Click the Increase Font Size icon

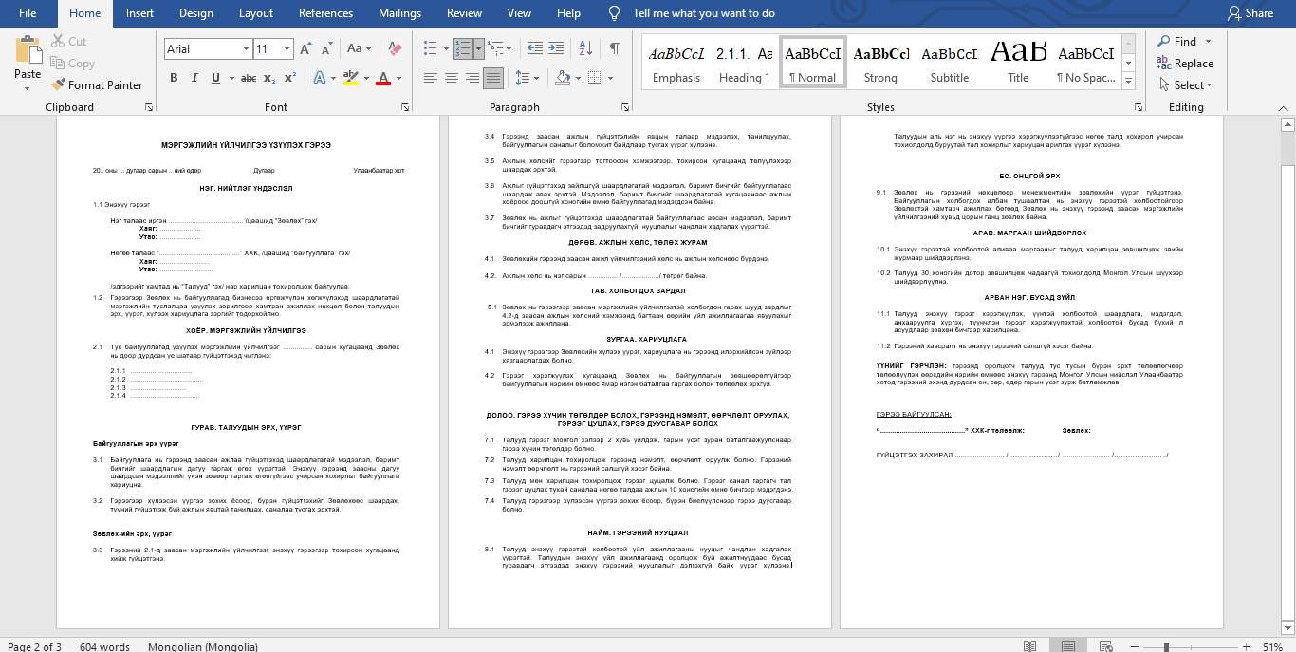(x=305, y=48)
